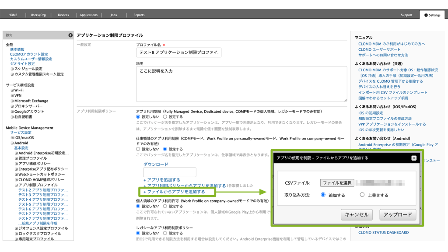Close the file upload dialog
The image size is (448, 252).
[x=413, y=158]
